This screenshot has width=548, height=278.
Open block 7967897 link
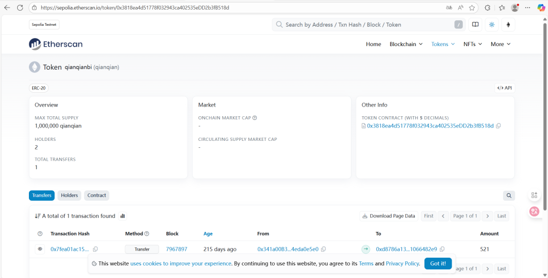pyautogui.click(x=177, y=249)
